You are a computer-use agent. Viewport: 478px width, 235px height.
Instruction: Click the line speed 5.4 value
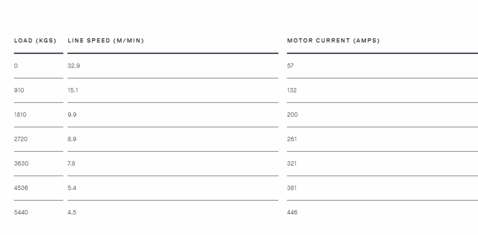point(72,188)
